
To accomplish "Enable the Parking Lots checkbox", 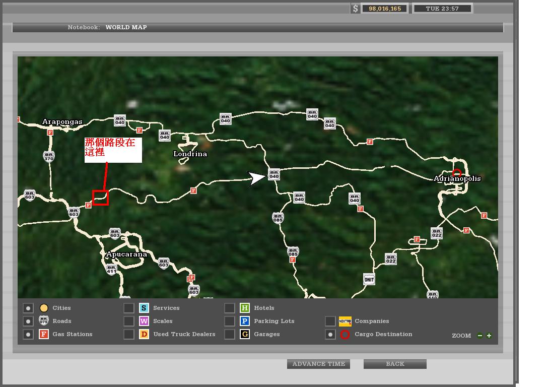I will pyautogui.click(x=230, y=321).
